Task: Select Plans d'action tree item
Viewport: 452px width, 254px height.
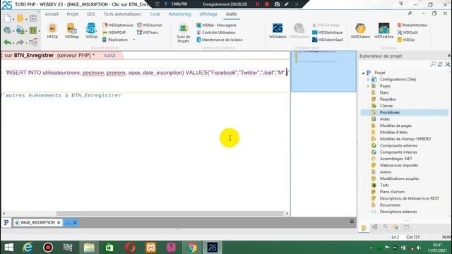Action: click(x=392, y=192)
